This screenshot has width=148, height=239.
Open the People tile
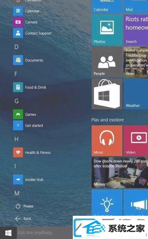point(107,62)
